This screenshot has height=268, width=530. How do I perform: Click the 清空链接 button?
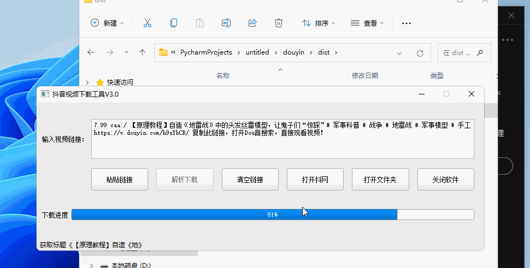250,180
